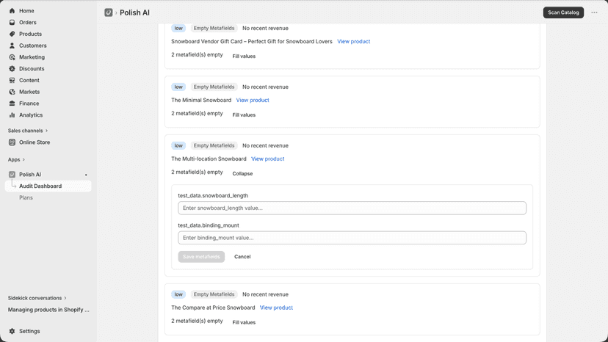The height and width of the screenshot is (342, 608).
Task: Click the Products tag icon
Action: point(12,34)
